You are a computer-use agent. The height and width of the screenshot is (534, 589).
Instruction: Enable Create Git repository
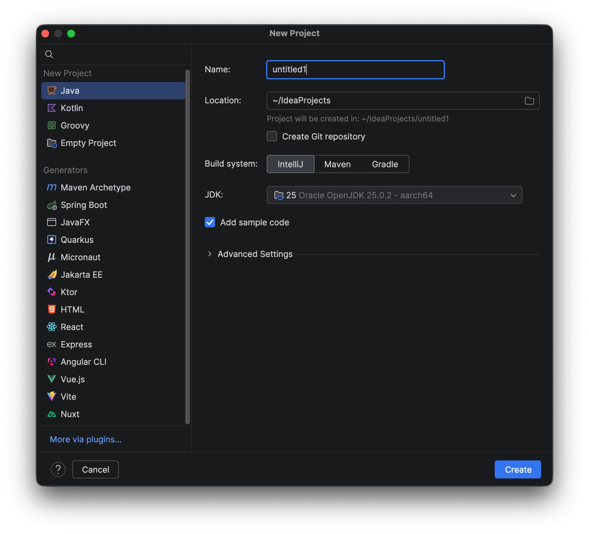(x=272, y=136)
